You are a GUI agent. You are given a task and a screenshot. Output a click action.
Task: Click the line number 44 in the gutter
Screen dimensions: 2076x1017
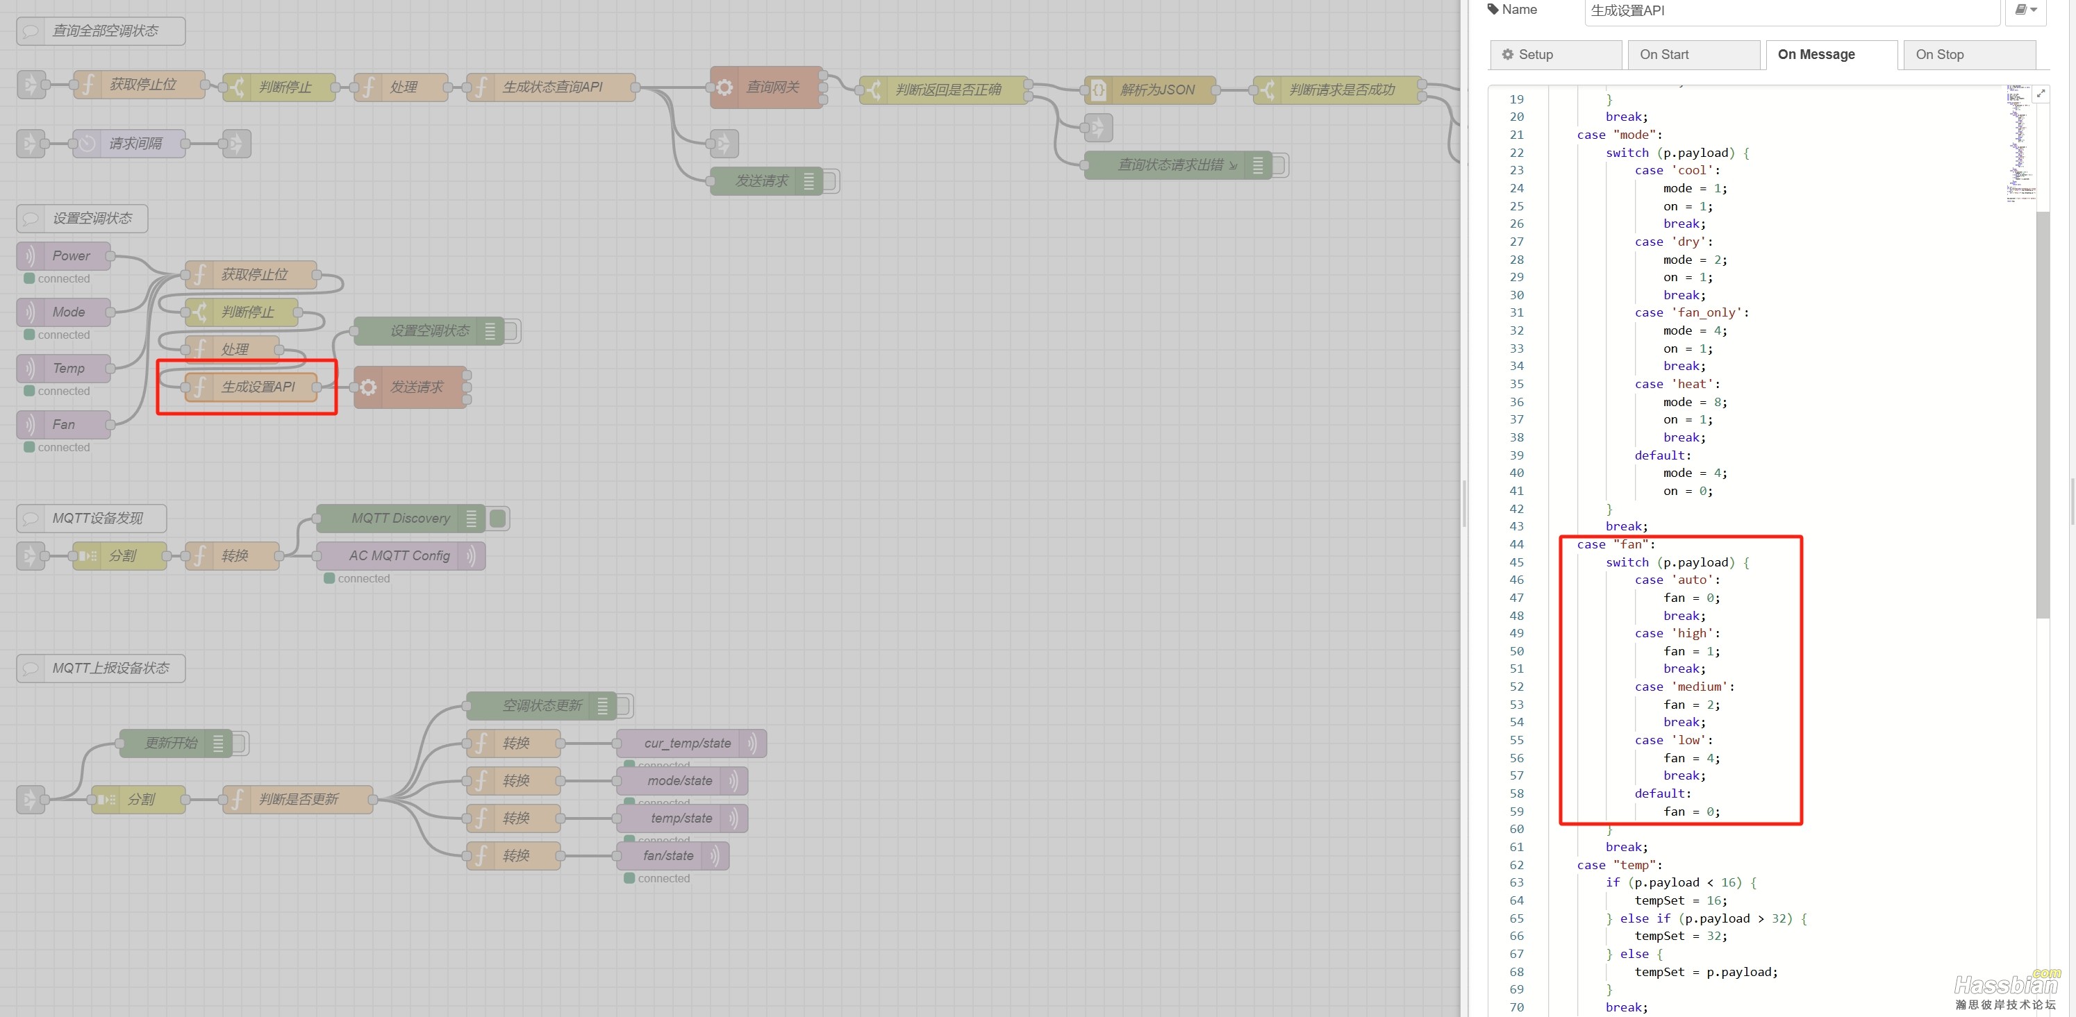tap(1517, 544)
